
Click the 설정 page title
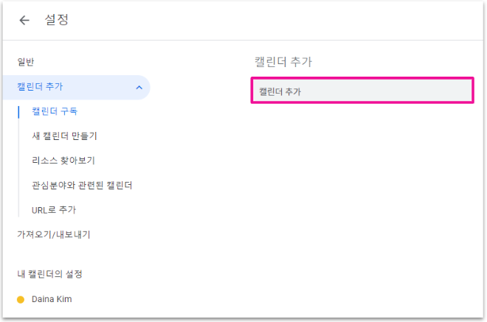tap(57, 21)
